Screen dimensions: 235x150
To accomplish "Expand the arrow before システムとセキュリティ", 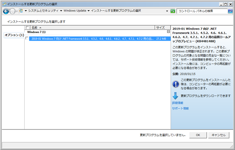I will 26,11.
